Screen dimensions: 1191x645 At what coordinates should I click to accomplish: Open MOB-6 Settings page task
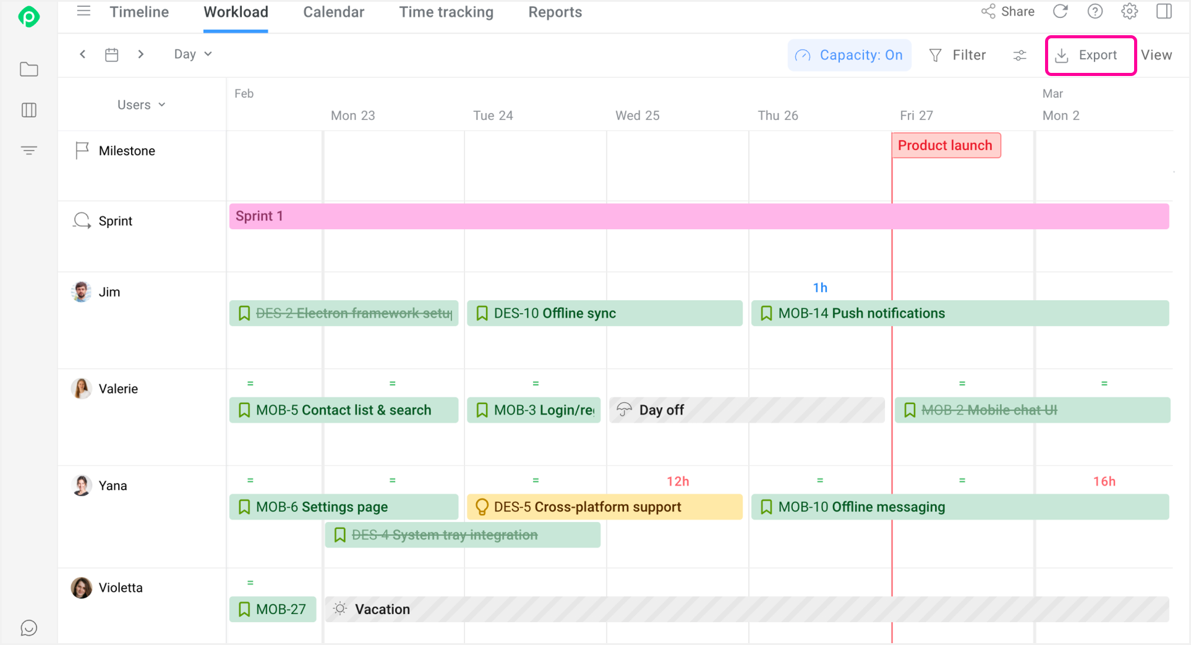(344, 507)
